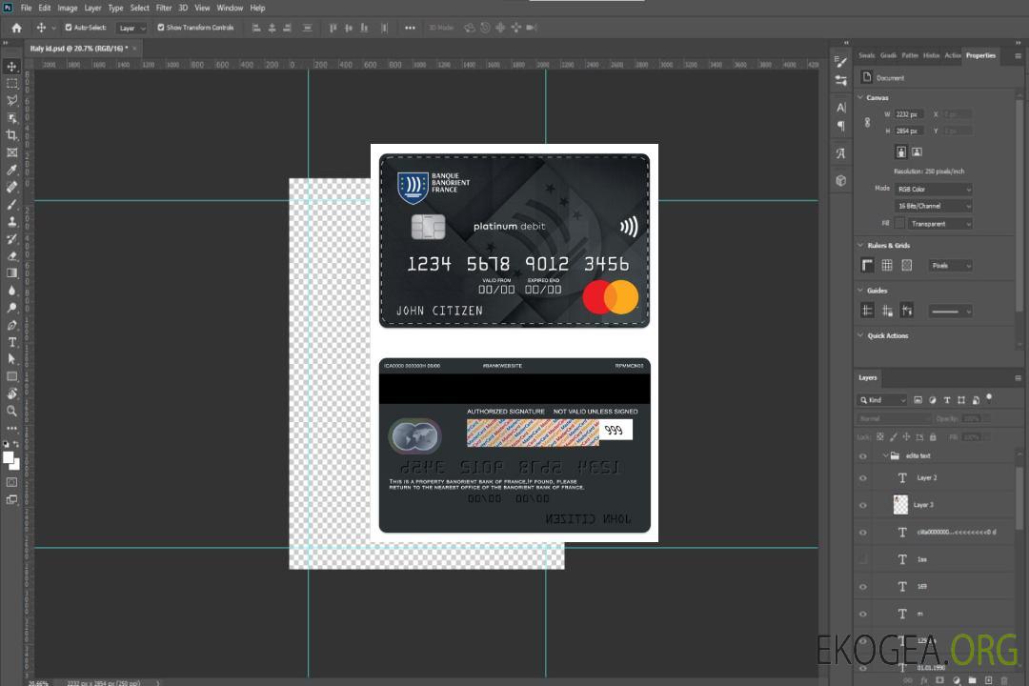
Task: Open the Properties panel options menu
Action: pos(1018,56)
